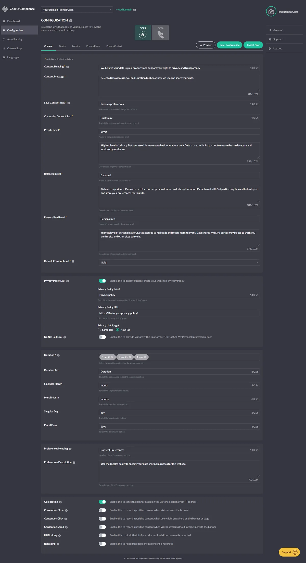306x563 pixels.
Task: Click the Configuration gear icon in sidebar
Action: coord(4,30)
